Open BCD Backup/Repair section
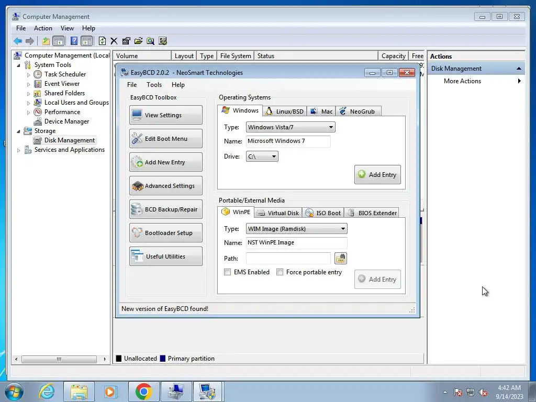Image resolution: width=536 pixels, height=402 pixels. [x=166, y=209]
